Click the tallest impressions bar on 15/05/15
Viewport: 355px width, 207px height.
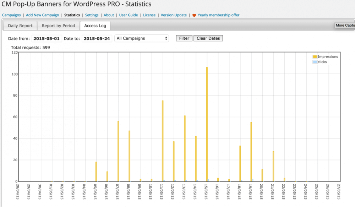[x=207, y=124]
